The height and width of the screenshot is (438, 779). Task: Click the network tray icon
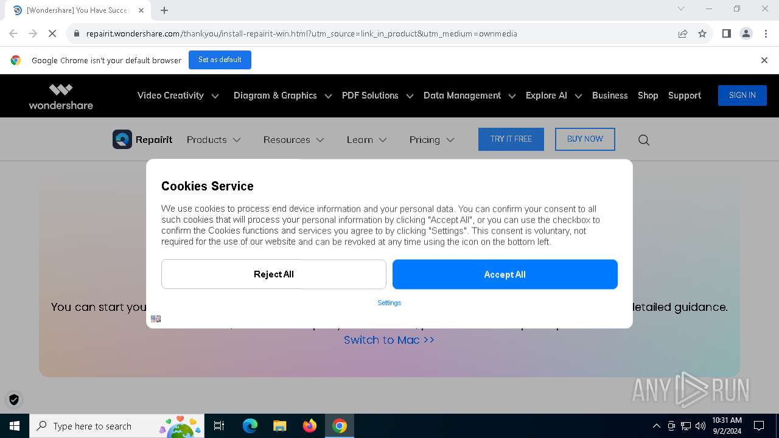[x=686, y=426]
